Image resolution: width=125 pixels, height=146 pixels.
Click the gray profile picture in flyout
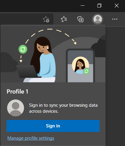[x=16, y=108]
